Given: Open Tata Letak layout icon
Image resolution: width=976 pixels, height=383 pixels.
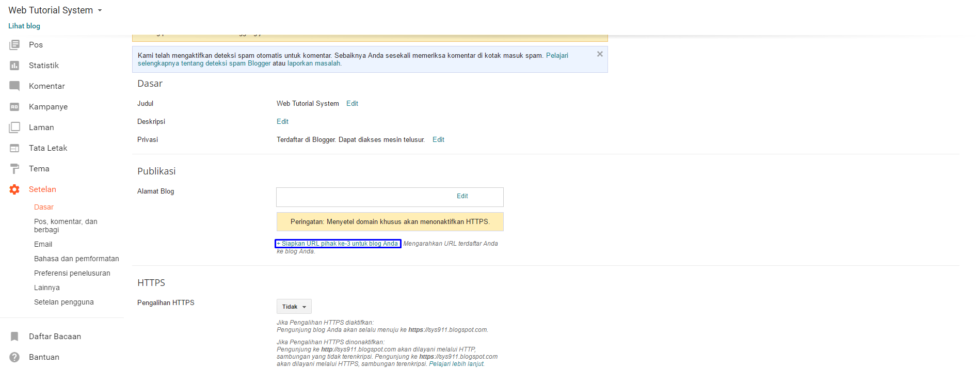Looking at the screenshot, I should 14,148.
